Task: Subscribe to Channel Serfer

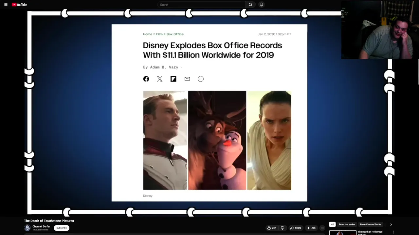Action: point(62,228)
